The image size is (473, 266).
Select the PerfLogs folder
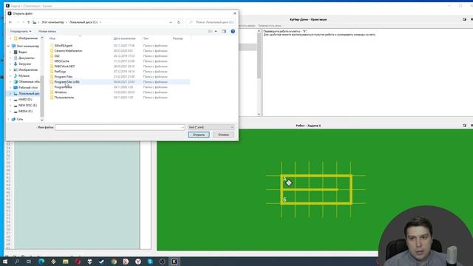[60, 72]
